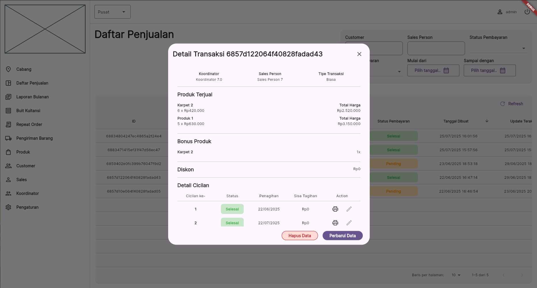The image size is (537, 288).
Task: Click the logout power icon
Action: click(x=527, y=12)
